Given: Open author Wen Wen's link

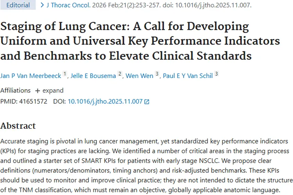Looking at the screenshot, I should coord(139,76).
